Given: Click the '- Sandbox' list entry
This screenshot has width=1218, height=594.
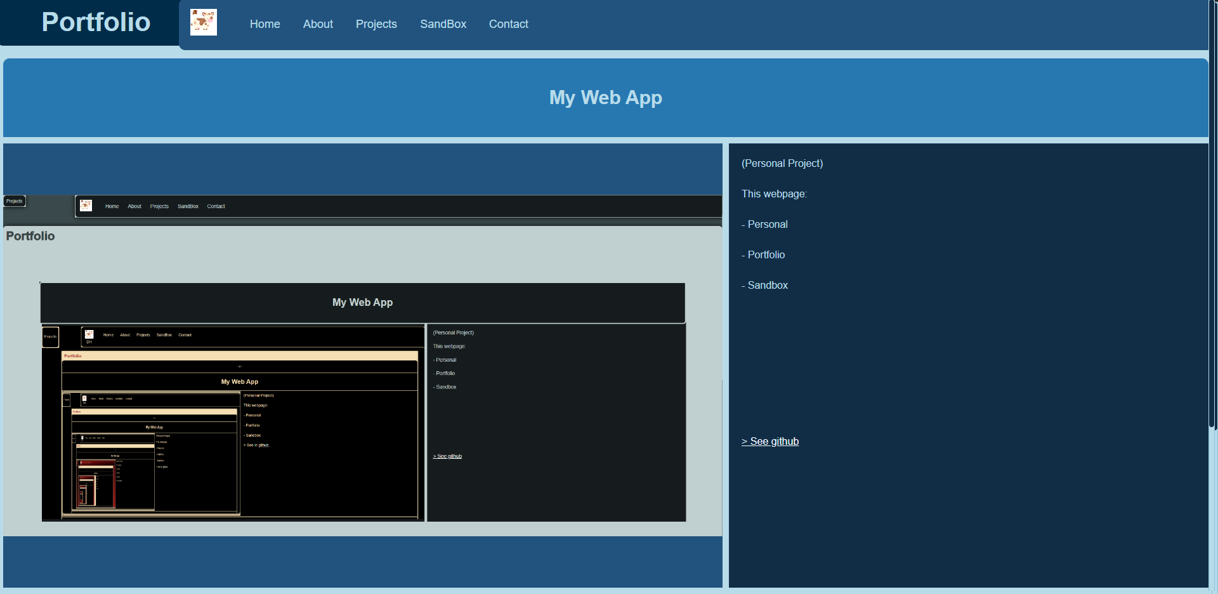Looking at the screenshot, I should pos(765,286).
